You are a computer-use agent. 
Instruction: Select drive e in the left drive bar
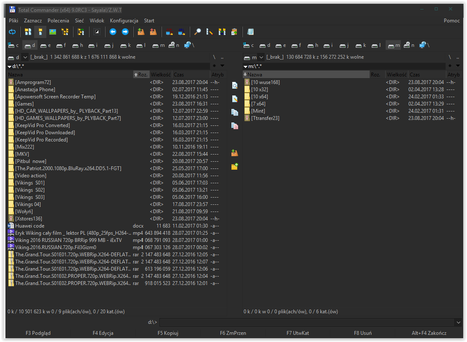(x=46, y=45)
